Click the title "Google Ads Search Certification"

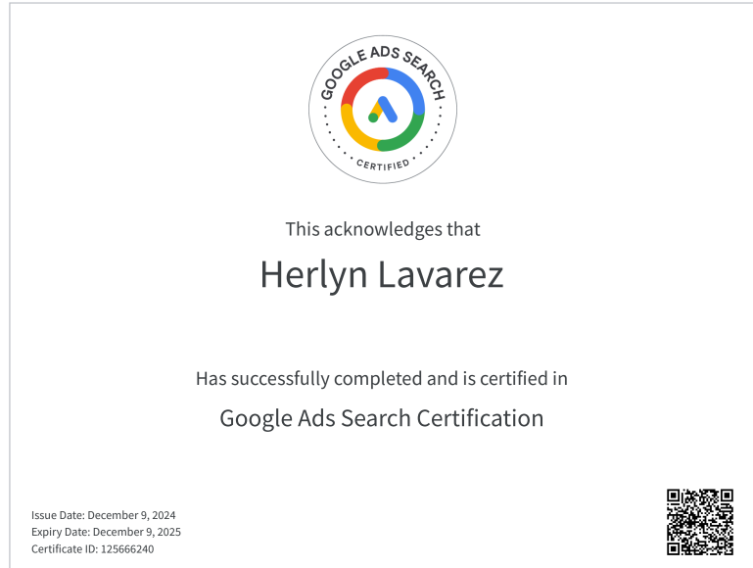coord(382,418)
